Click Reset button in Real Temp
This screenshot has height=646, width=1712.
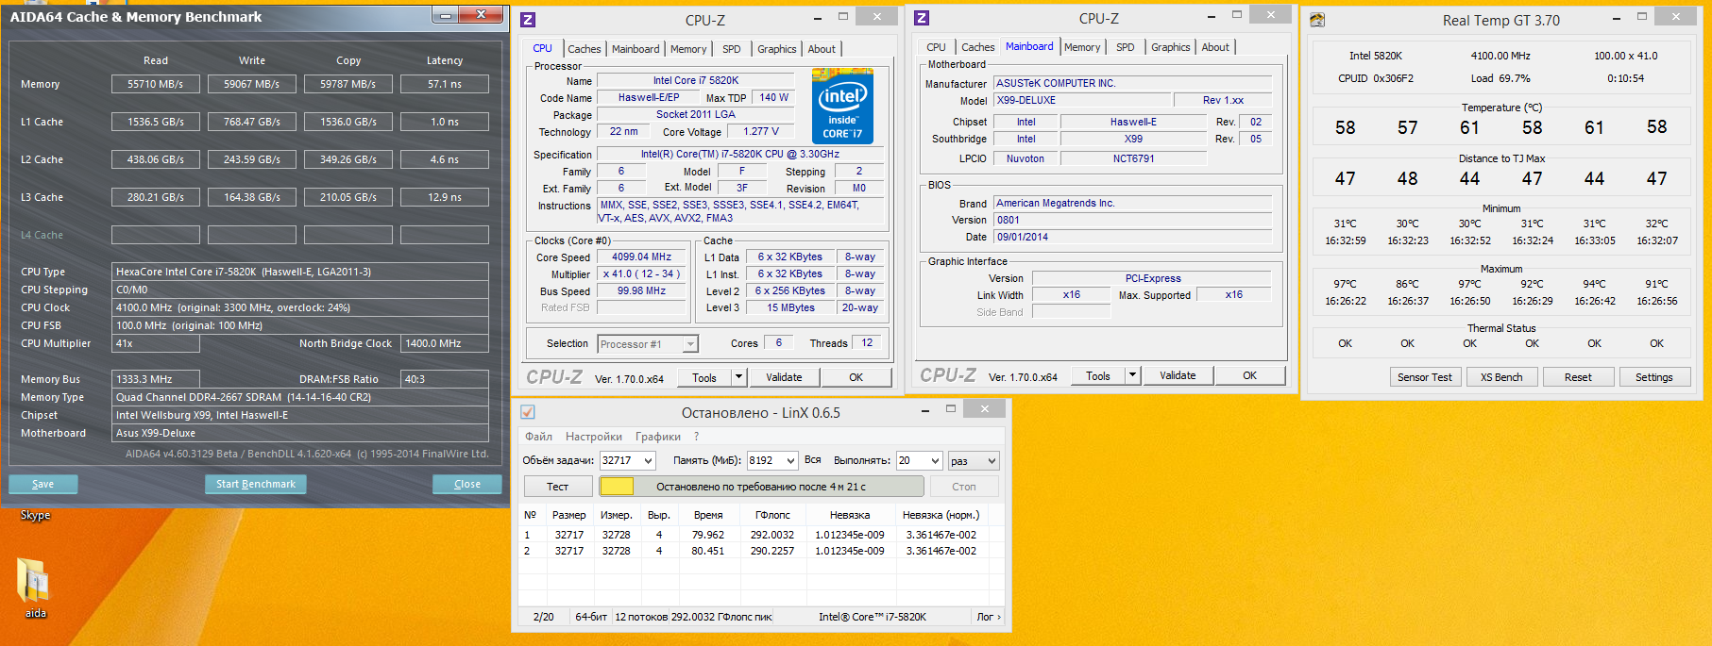(x=1578, y=377)
